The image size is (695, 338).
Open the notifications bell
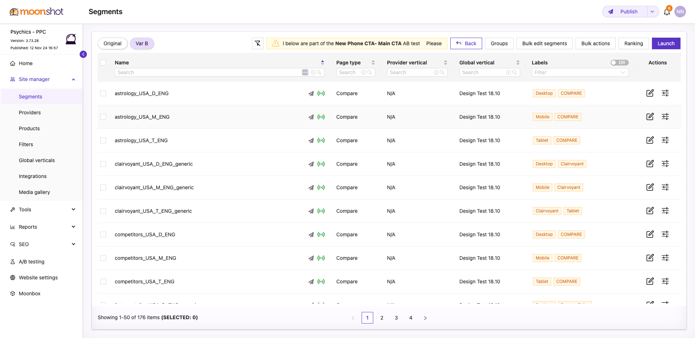click(667, 12)
